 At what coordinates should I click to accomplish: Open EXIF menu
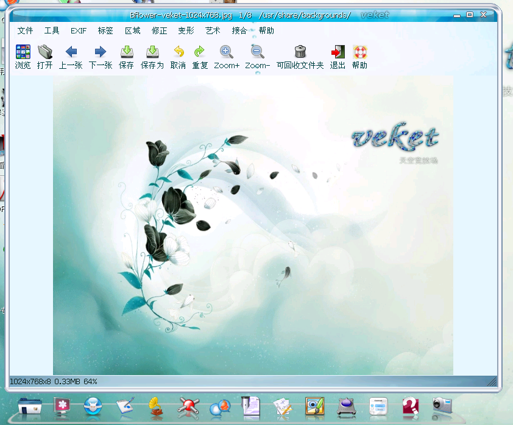[x=79, y=30]
